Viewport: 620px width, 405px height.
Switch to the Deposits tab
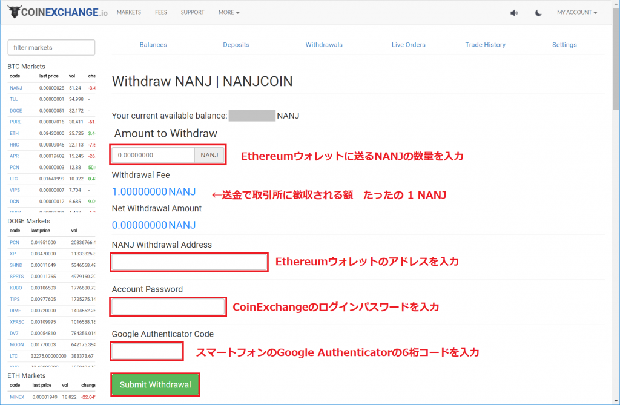point(236,45)
